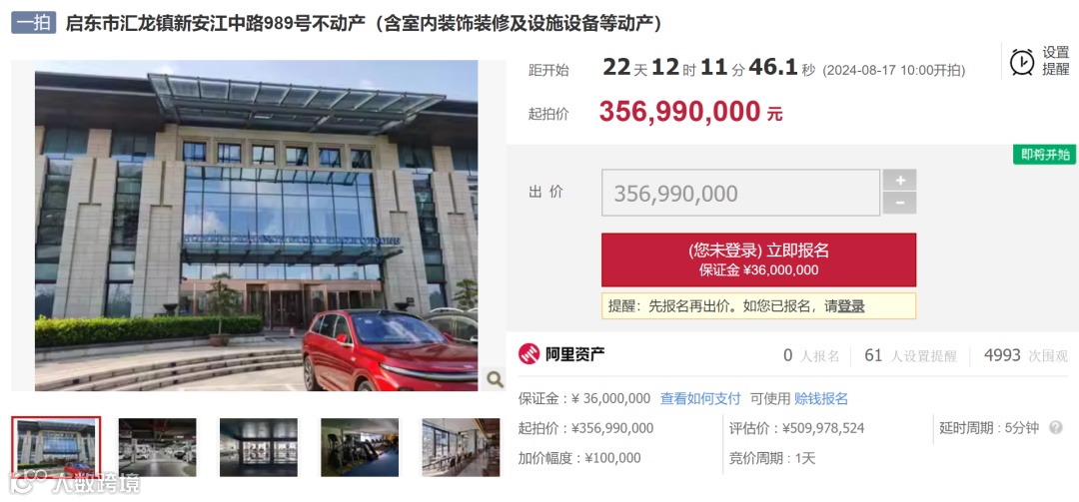
Task: Select the window-side lounge thumbnail
Action: pos(461,447)
